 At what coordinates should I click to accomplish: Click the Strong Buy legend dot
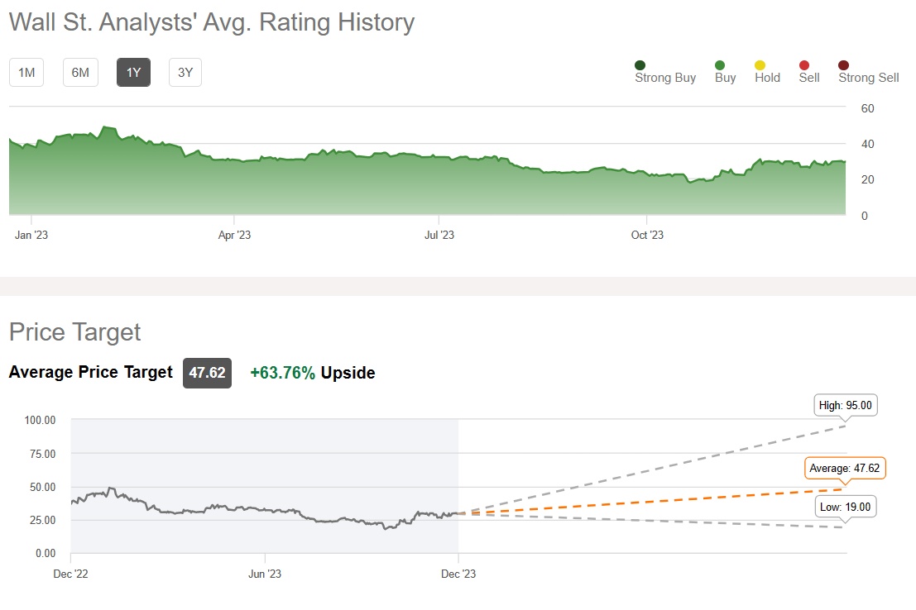tap(640, 65)
